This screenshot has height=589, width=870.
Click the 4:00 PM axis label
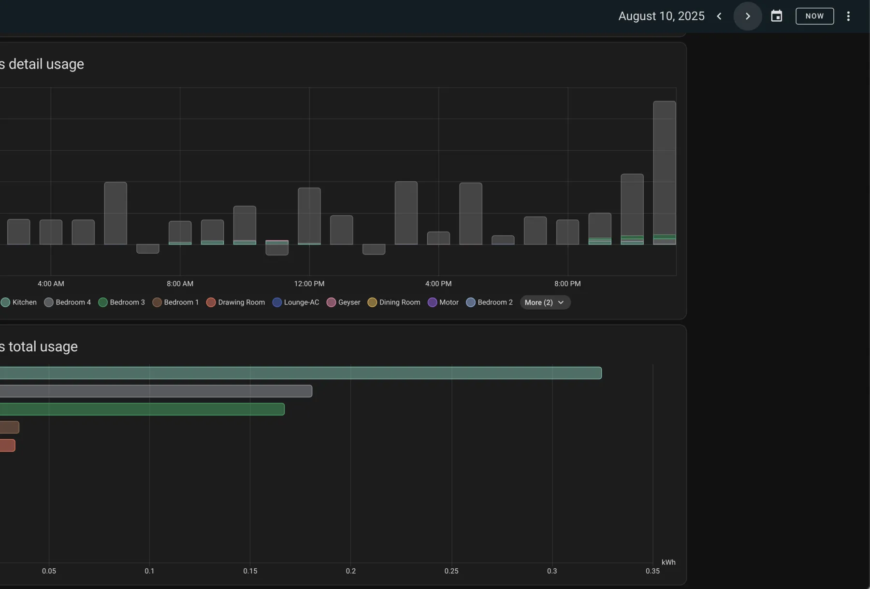[438, 284]
